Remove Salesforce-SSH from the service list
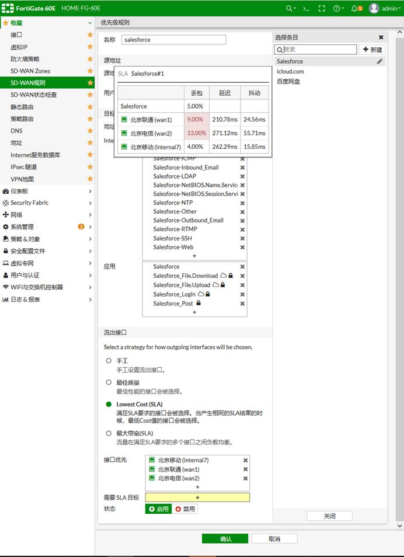This screenshot has width=404, height=557. coord(242,239)
